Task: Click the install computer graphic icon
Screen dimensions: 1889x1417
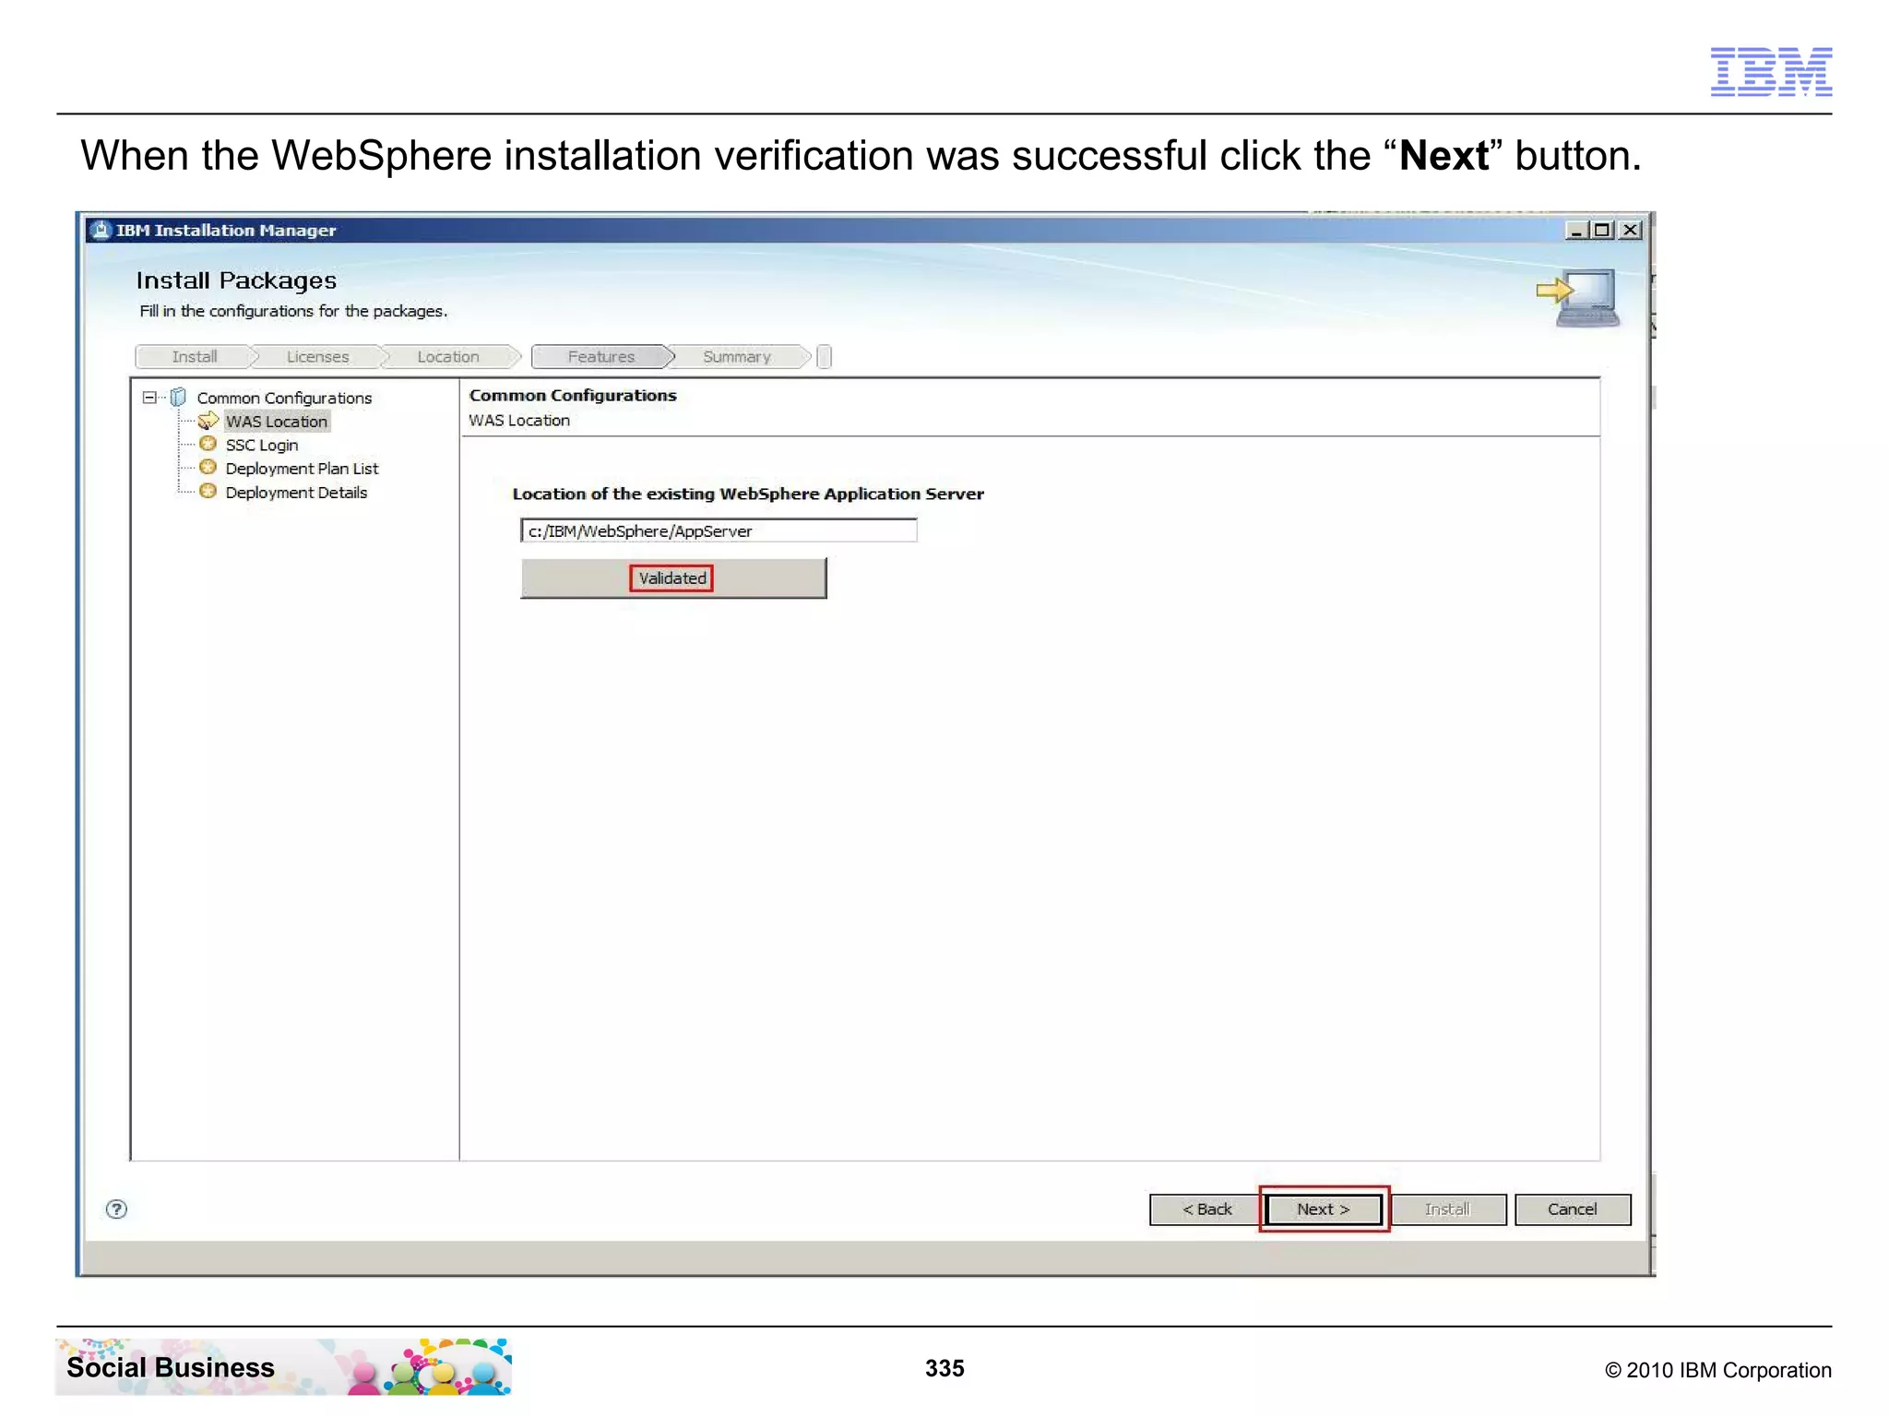Action: 1579,297
